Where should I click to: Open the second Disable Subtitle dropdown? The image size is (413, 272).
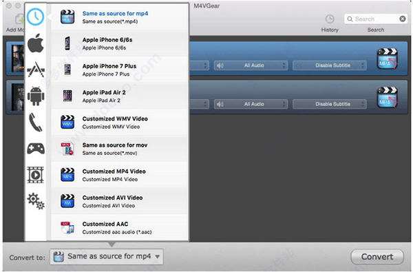click(329, 104)
